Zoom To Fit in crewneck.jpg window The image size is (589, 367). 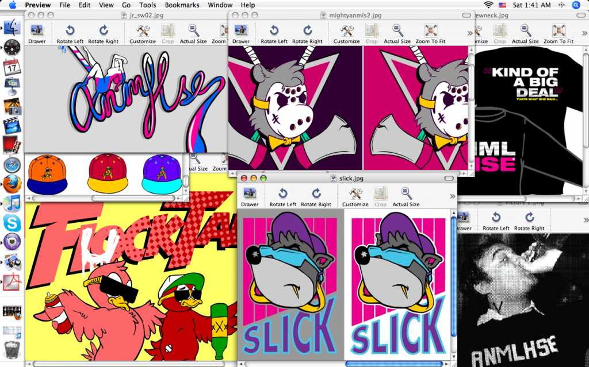[x=559, y=34]
